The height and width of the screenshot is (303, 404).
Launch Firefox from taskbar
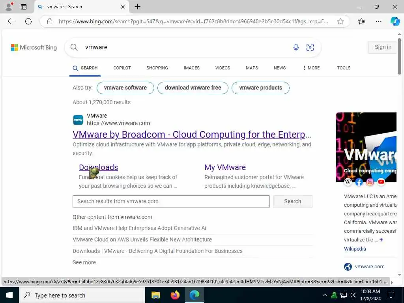(x=175, y=295)
